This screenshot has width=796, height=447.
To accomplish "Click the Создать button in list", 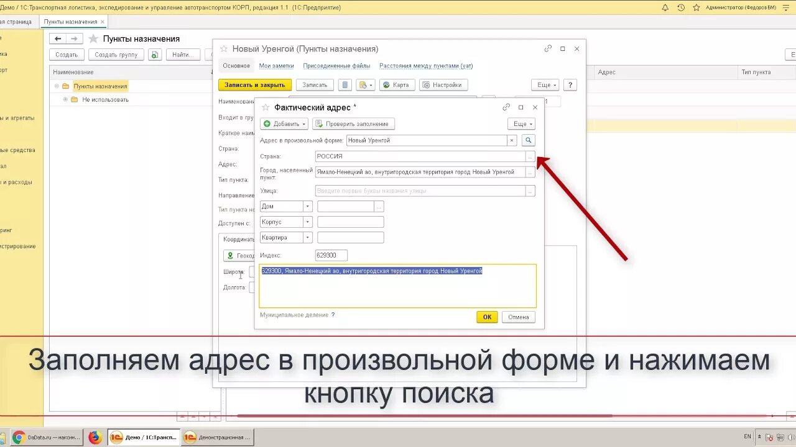I will [67, 55].
